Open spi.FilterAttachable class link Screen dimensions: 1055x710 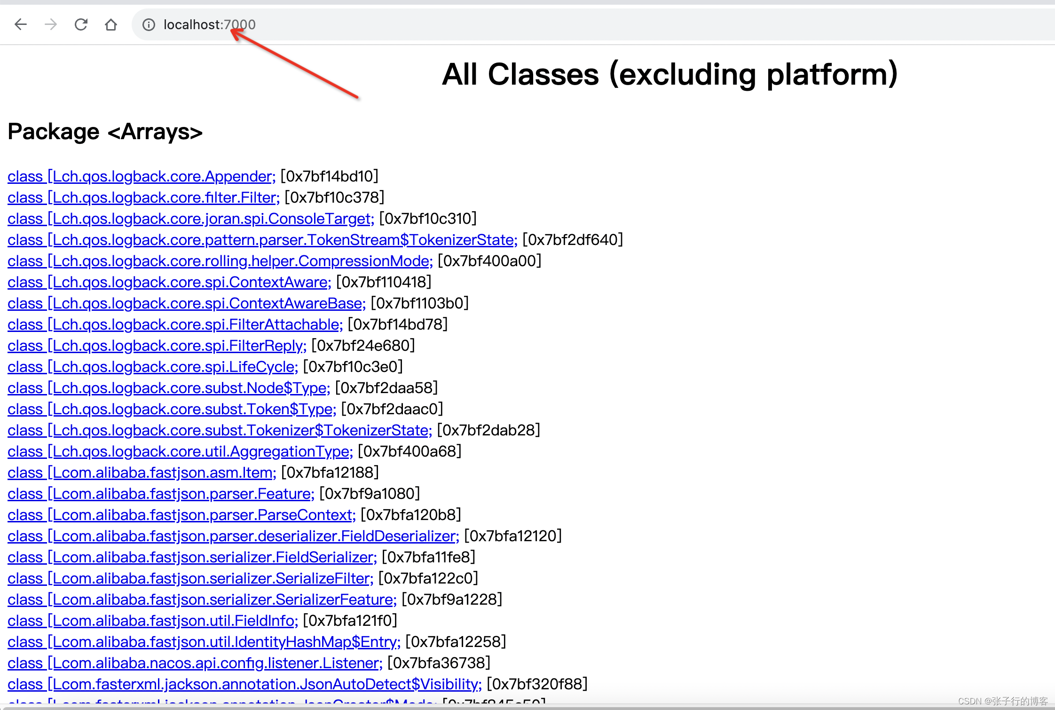click(x=175, y=324)
